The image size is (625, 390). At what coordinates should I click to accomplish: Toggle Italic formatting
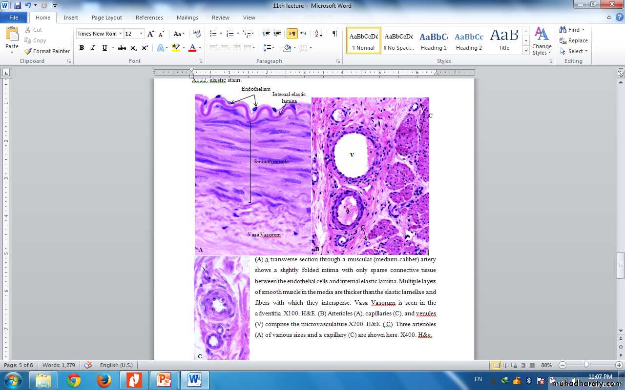pyautogui.click(x=93, y=48)
